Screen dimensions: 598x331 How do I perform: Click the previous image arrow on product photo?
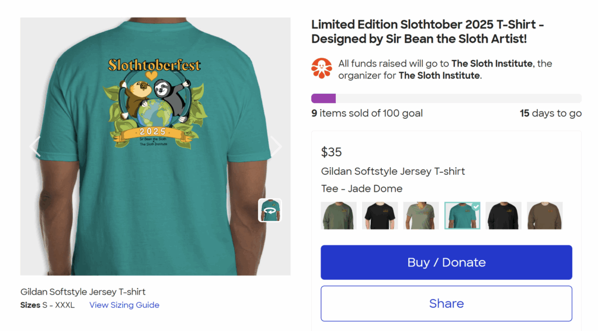(35, 146)
